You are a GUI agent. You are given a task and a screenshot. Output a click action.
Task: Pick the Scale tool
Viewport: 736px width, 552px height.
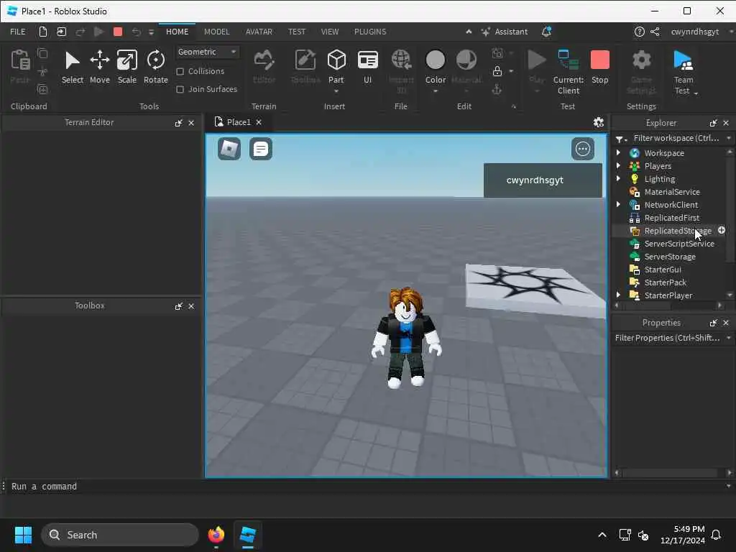pos(126,68)
